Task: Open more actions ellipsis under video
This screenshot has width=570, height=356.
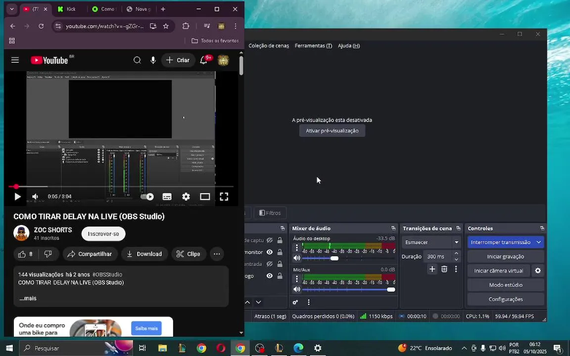Action: pyautogui.click(x=217, y=254)
